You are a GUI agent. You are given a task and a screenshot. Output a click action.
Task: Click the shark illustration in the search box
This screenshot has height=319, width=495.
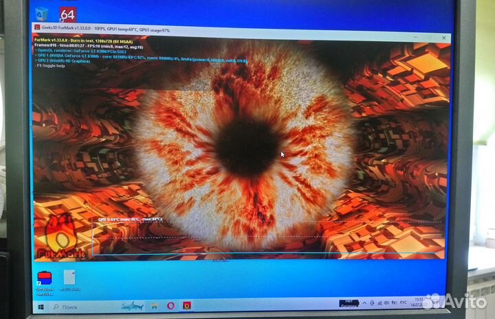(132, 305)
